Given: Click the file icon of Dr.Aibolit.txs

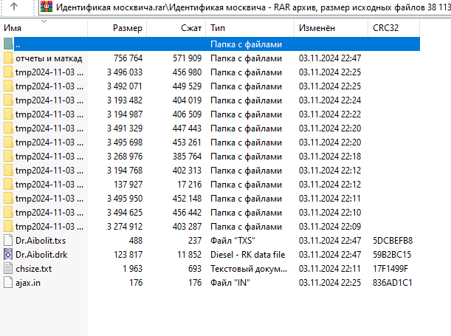Looking at the screenshot, I should (8, 241).
